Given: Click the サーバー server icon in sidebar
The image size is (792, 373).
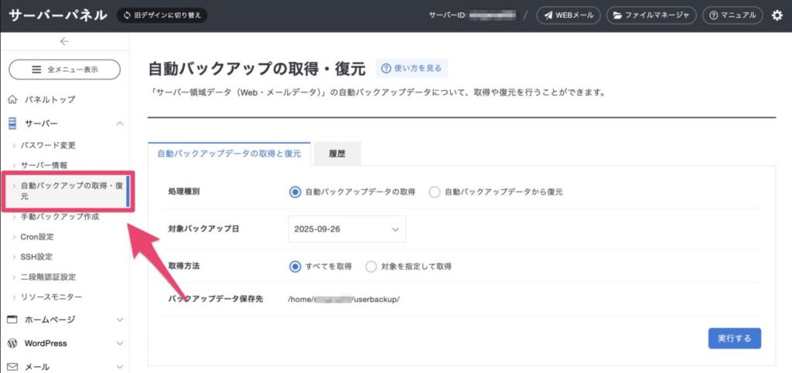Looking at the screenshot, I should [x=12, y=124].
